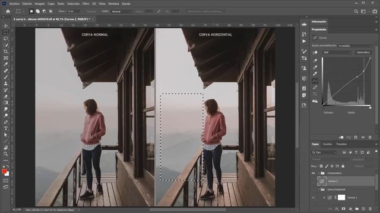The image size is (380, 213).
Task: Select the Eyedropper tool in left toolbox
Action: click(x=6, y=64)
